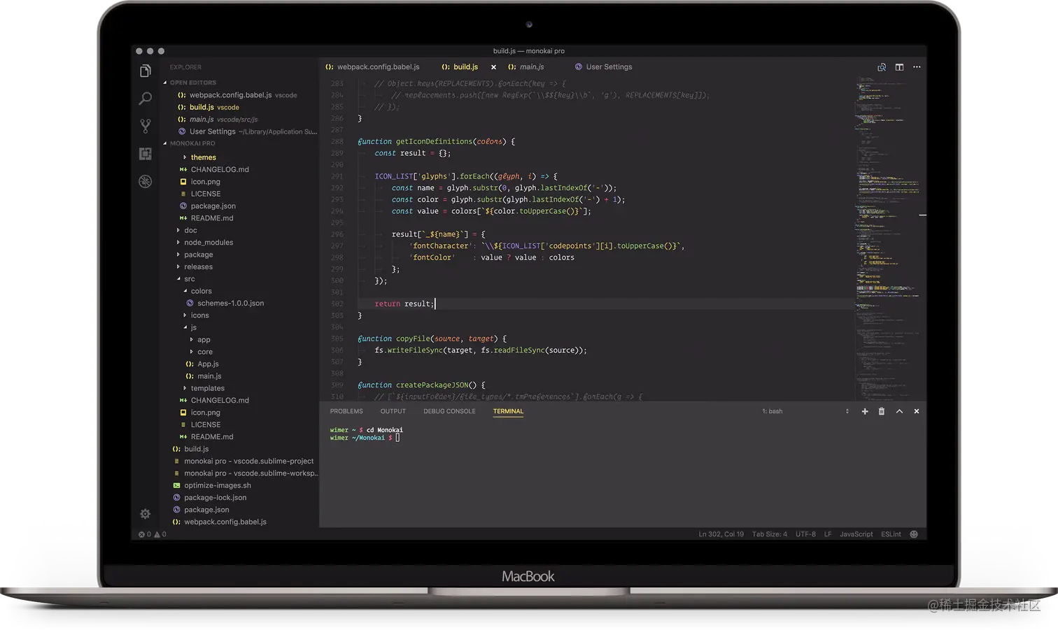Select the Terminal panel tab

pyautogui.click(x=508, y=411)
